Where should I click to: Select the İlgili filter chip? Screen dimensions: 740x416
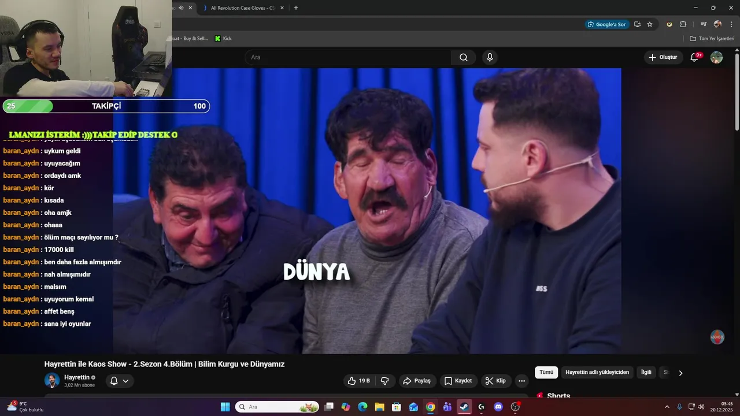tap(646, 373)
